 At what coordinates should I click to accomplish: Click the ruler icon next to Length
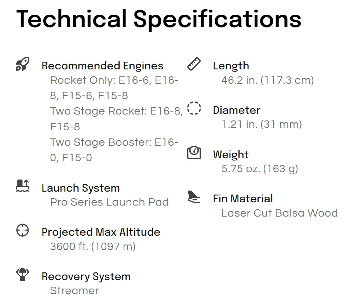coord(194,64)
